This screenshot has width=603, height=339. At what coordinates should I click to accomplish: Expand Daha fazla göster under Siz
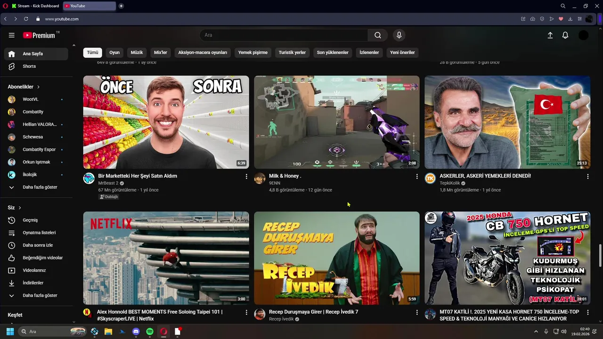(36, 296)
